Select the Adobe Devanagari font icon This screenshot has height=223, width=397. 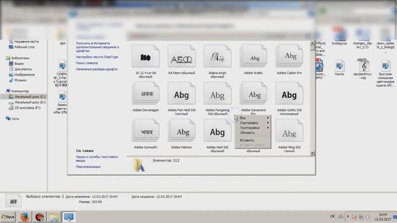click(x=146, y=94)
